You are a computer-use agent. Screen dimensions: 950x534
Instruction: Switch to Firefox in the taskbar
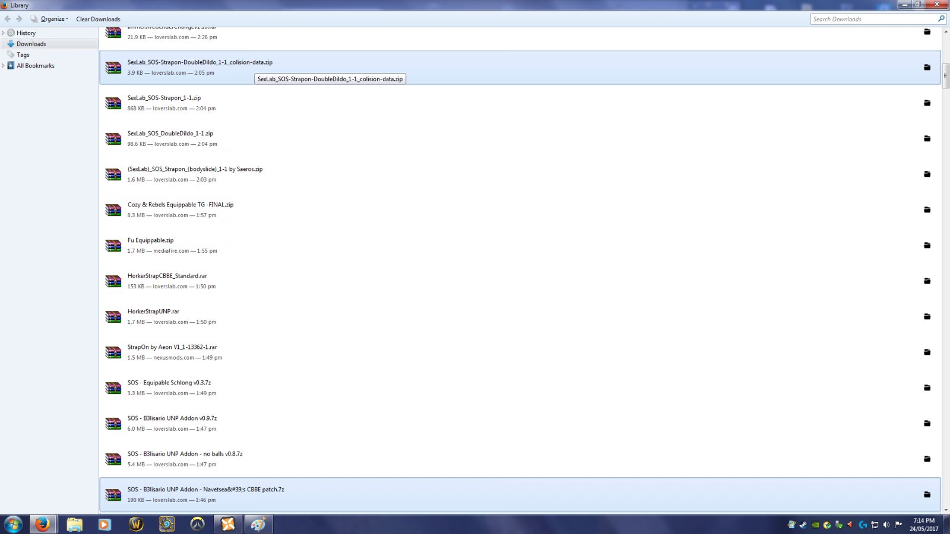tap(42, 524)
